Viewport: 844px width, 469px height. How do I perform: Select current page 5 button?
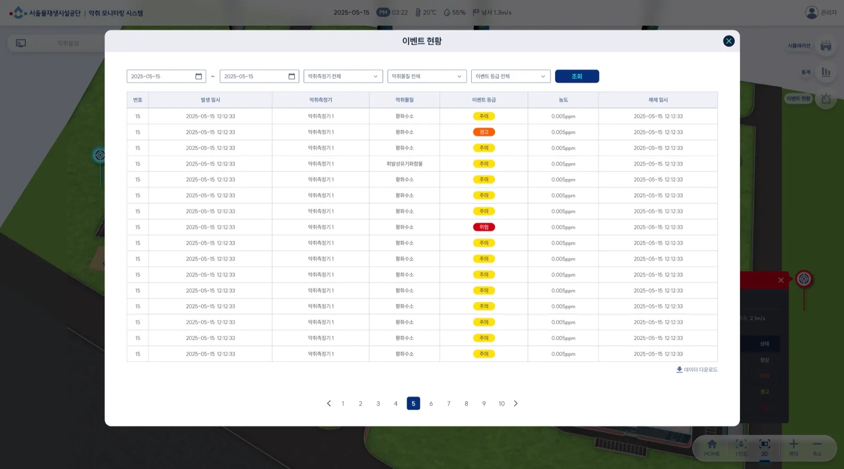[x=413, y=403]
